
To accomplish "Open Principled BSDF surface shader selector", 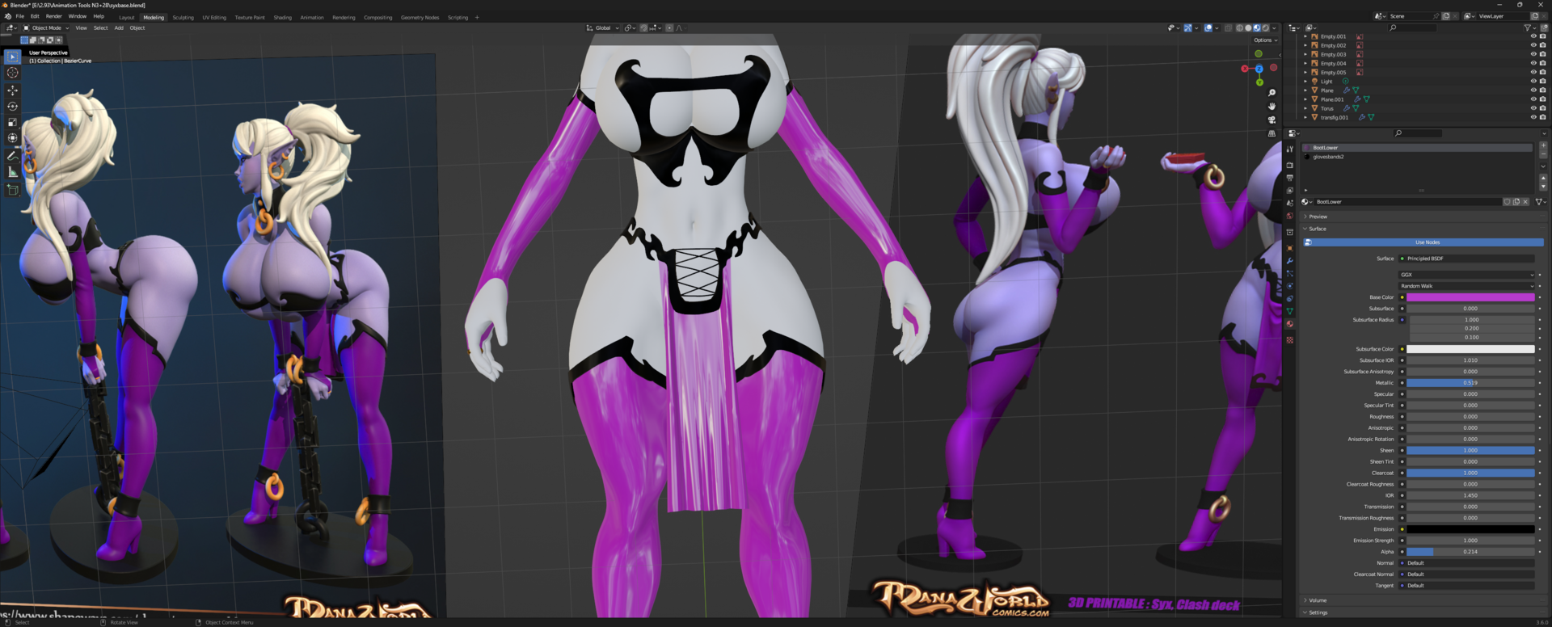I will click(x=1467, y=259).
